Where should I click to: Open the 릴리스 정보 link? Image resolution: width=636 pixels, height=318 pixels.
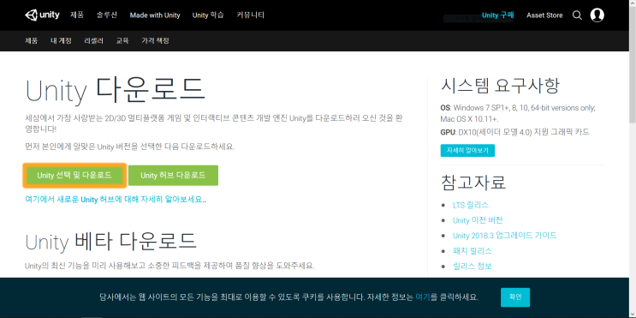(473, 266)
